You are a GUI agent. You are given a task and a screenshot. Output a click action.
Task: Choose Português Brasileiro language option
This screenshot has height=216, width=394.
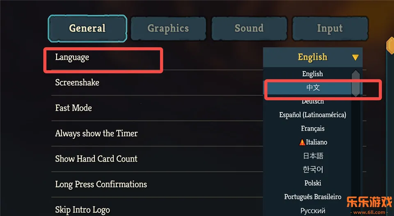pos(312,197)
